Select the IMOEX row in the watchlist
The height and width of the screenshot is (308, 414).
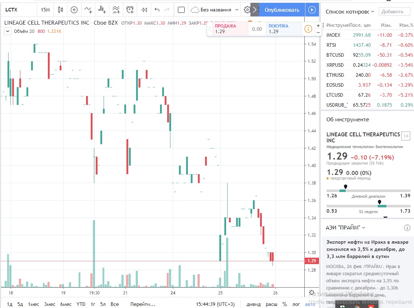[x=367, y=35]
